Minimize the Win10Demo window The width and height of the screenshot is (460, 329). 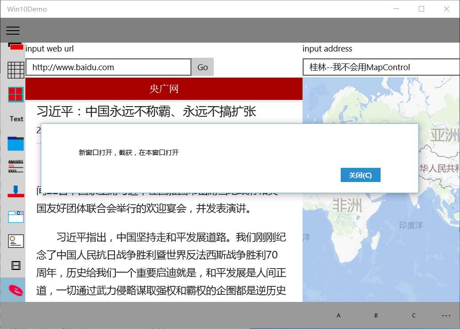pyautogui.click(x=396, y=9)
